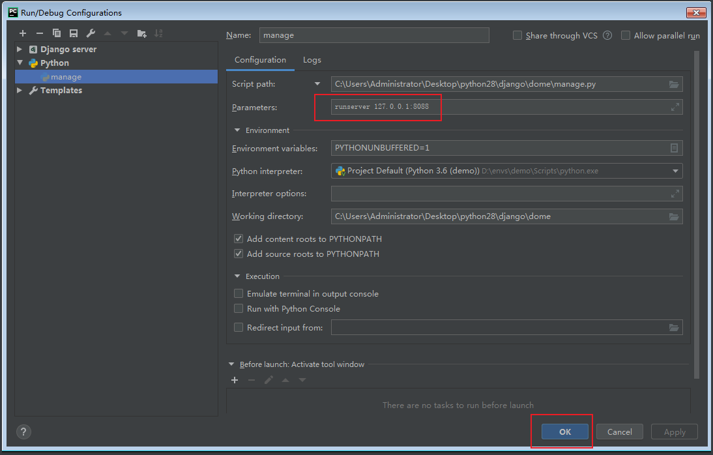Collapse the Python tree node
This screenshot has width=713, height=455.
(x=20, y=63)
